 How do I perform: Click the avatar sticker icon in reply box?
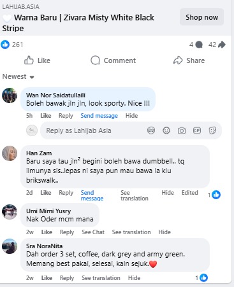[151, 130]
